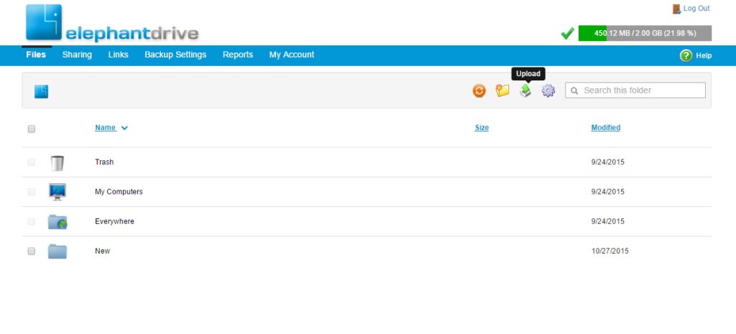Sort the file list by Size

(x=482, y=128)
